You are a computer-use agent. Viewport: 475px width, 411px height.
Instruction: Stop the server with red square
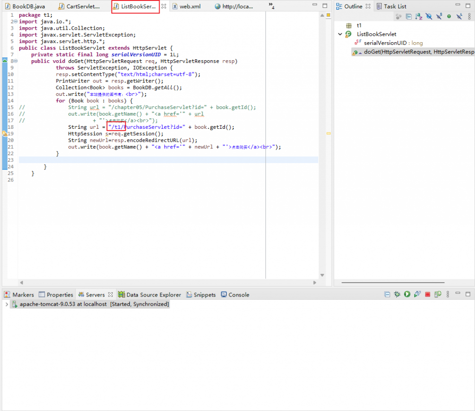click(427, 295)
